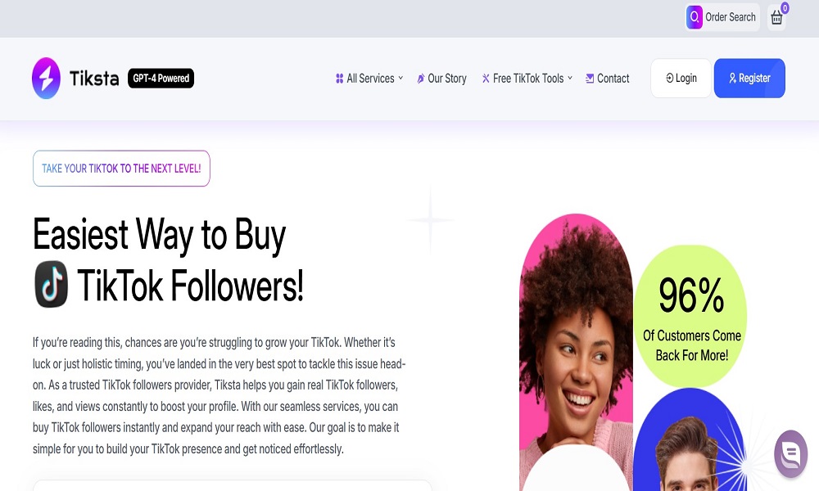Click the All Services grid icon
The height and width of the screenshot is (491, 819).
click(x=340, y=79)
